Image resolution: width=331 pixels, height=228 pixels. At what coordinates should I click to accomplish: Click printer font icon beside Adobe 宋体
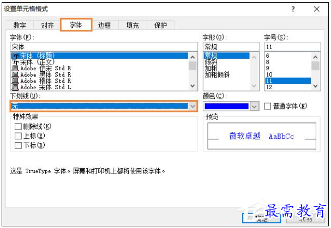[x=15, y=87]
